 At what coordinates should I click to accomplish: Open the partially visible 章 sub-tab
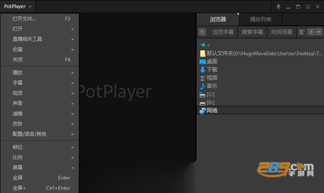(x=302, y=32)
